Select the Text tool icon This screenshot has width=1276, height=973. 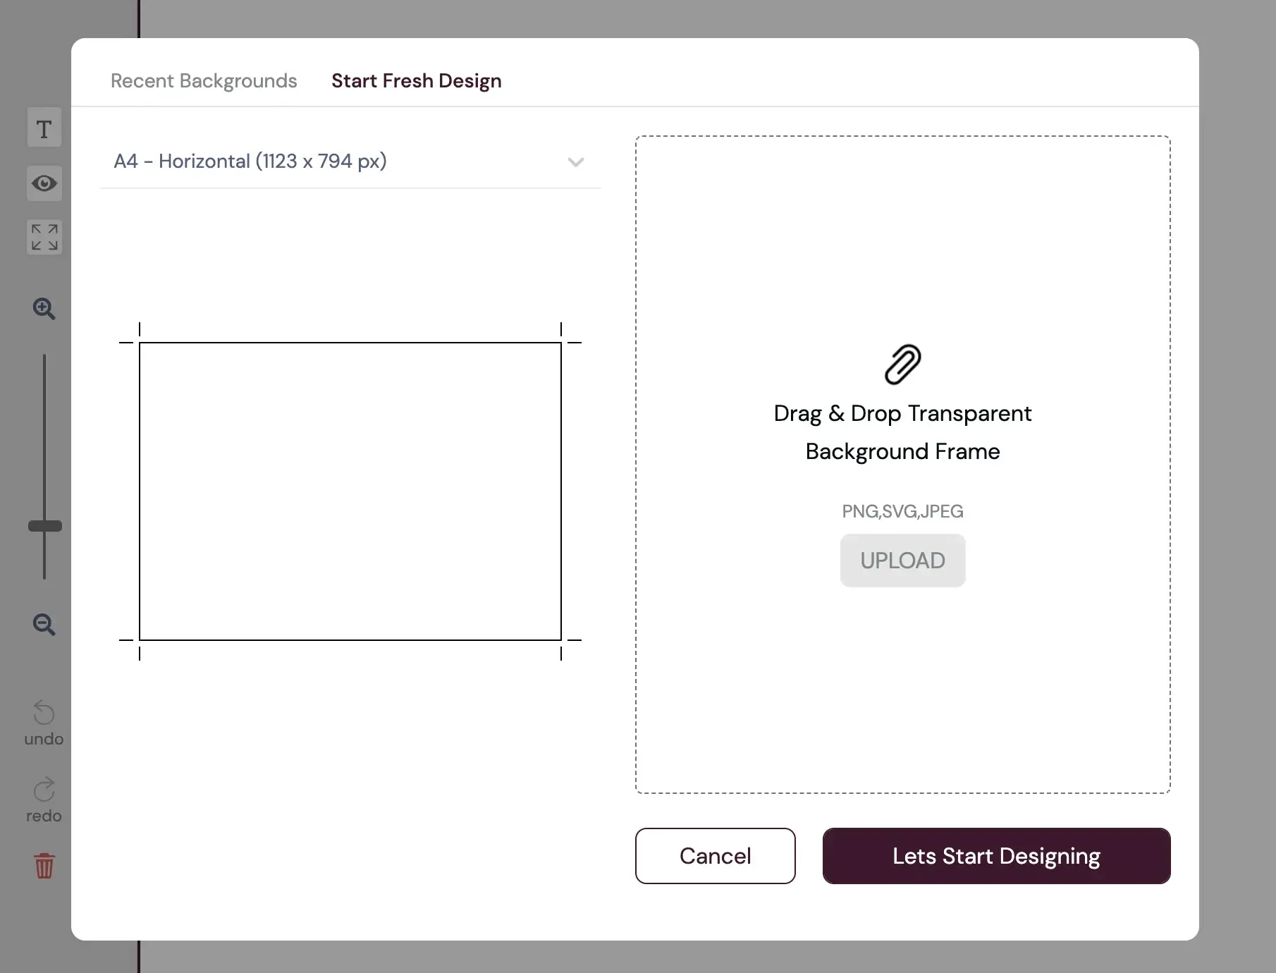44,128
